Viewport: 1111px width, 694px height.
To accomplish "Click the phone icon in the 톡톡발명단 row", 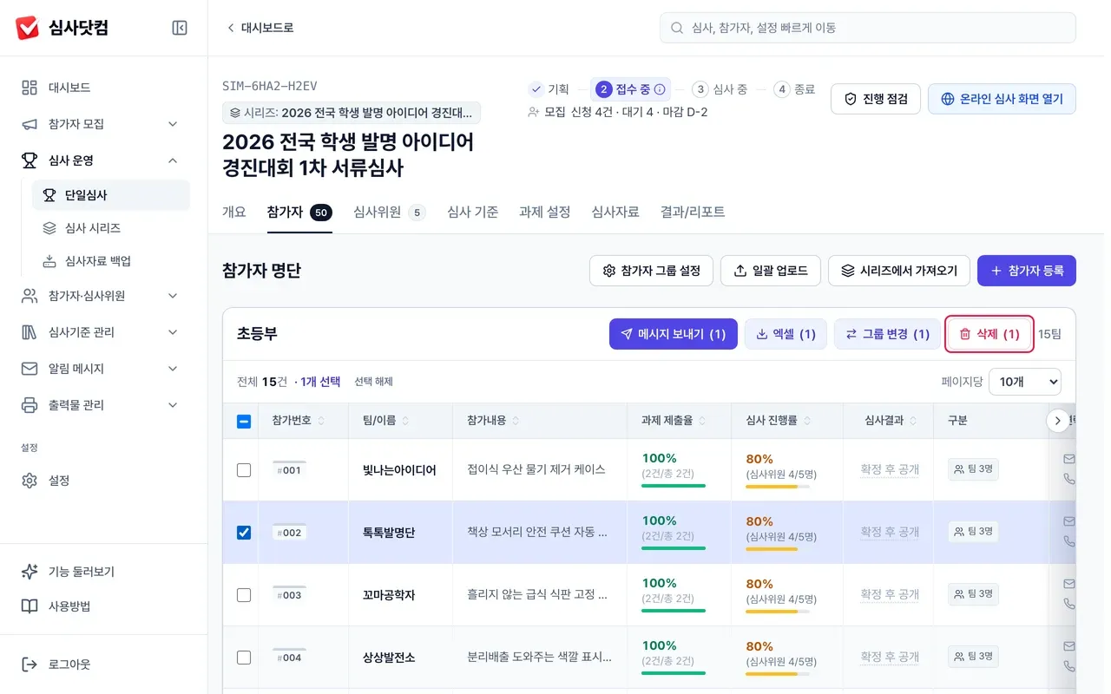I will pyautogui.click(x=1069, y=541).
